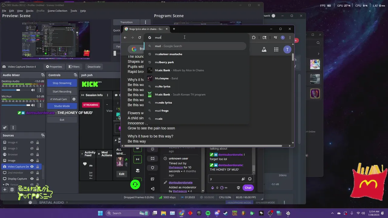Toggle the Spatial Audio switch
The image size is (388, 218).
(x=32, y=203)
